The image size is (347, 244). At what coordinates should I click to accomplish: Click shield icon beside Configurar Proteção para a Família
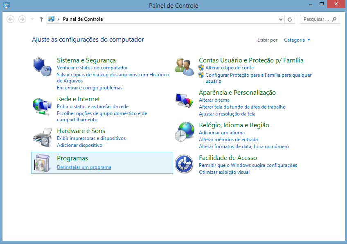click(x=201, y=75)
